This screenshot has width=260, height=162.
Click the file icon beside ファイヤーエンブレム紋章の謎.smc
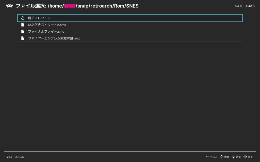[x=23, y=38]
